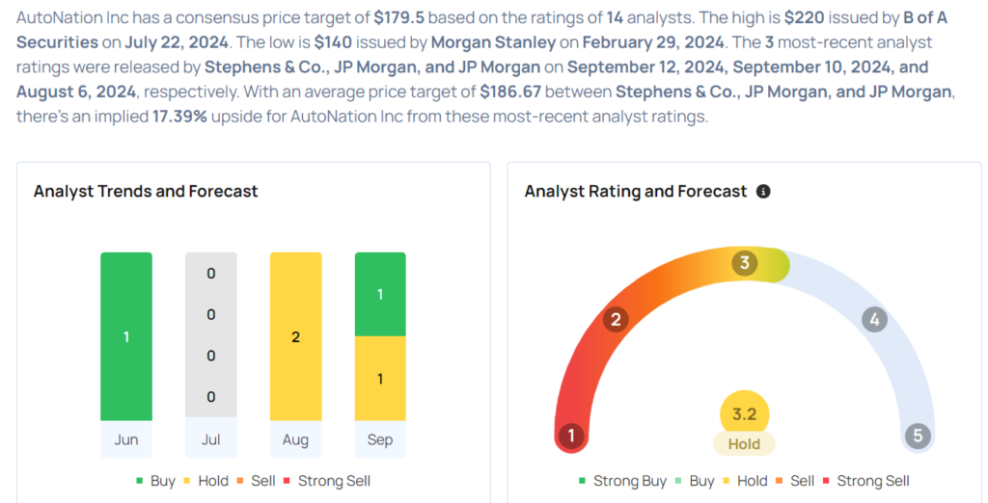Click gauge marker number 2

[617, 320]
